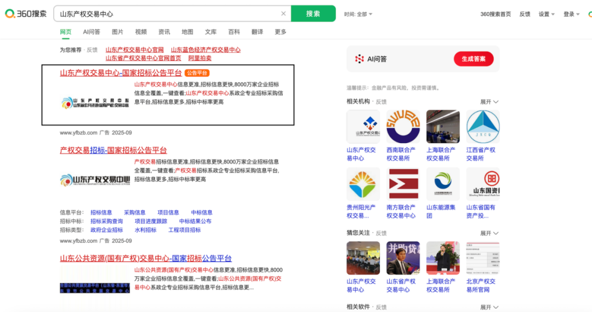Open the 山东能源集团 logo
This screenshot has height=312, width=592.
(x=443, y=184)
